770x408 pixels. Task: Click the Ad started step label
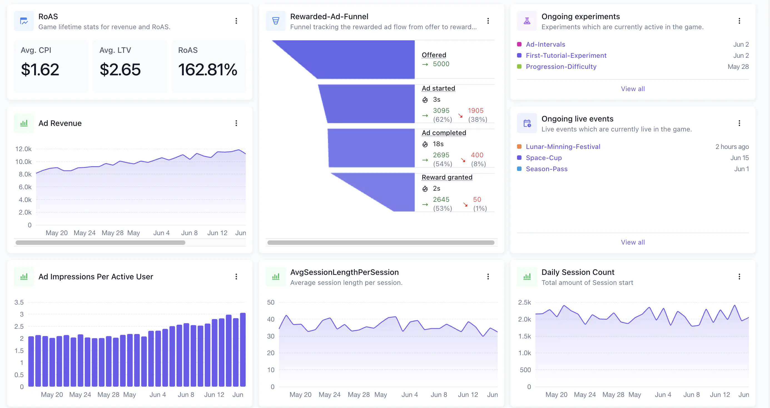(438, 88)
